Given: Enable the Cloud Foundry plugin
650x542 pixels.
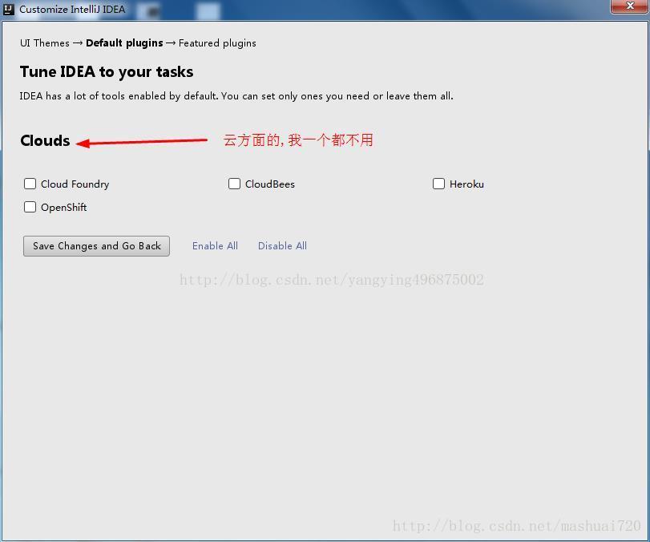Looking at the screenshot, I should [x=30, y=184].
